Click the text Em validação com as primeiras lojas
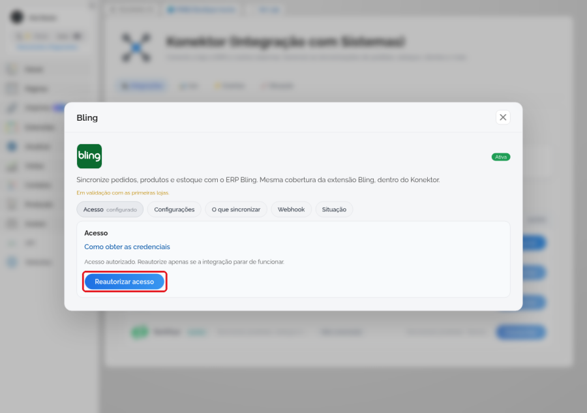The height and width of the screenshot is (413, 587). click(x=123, y=193)
